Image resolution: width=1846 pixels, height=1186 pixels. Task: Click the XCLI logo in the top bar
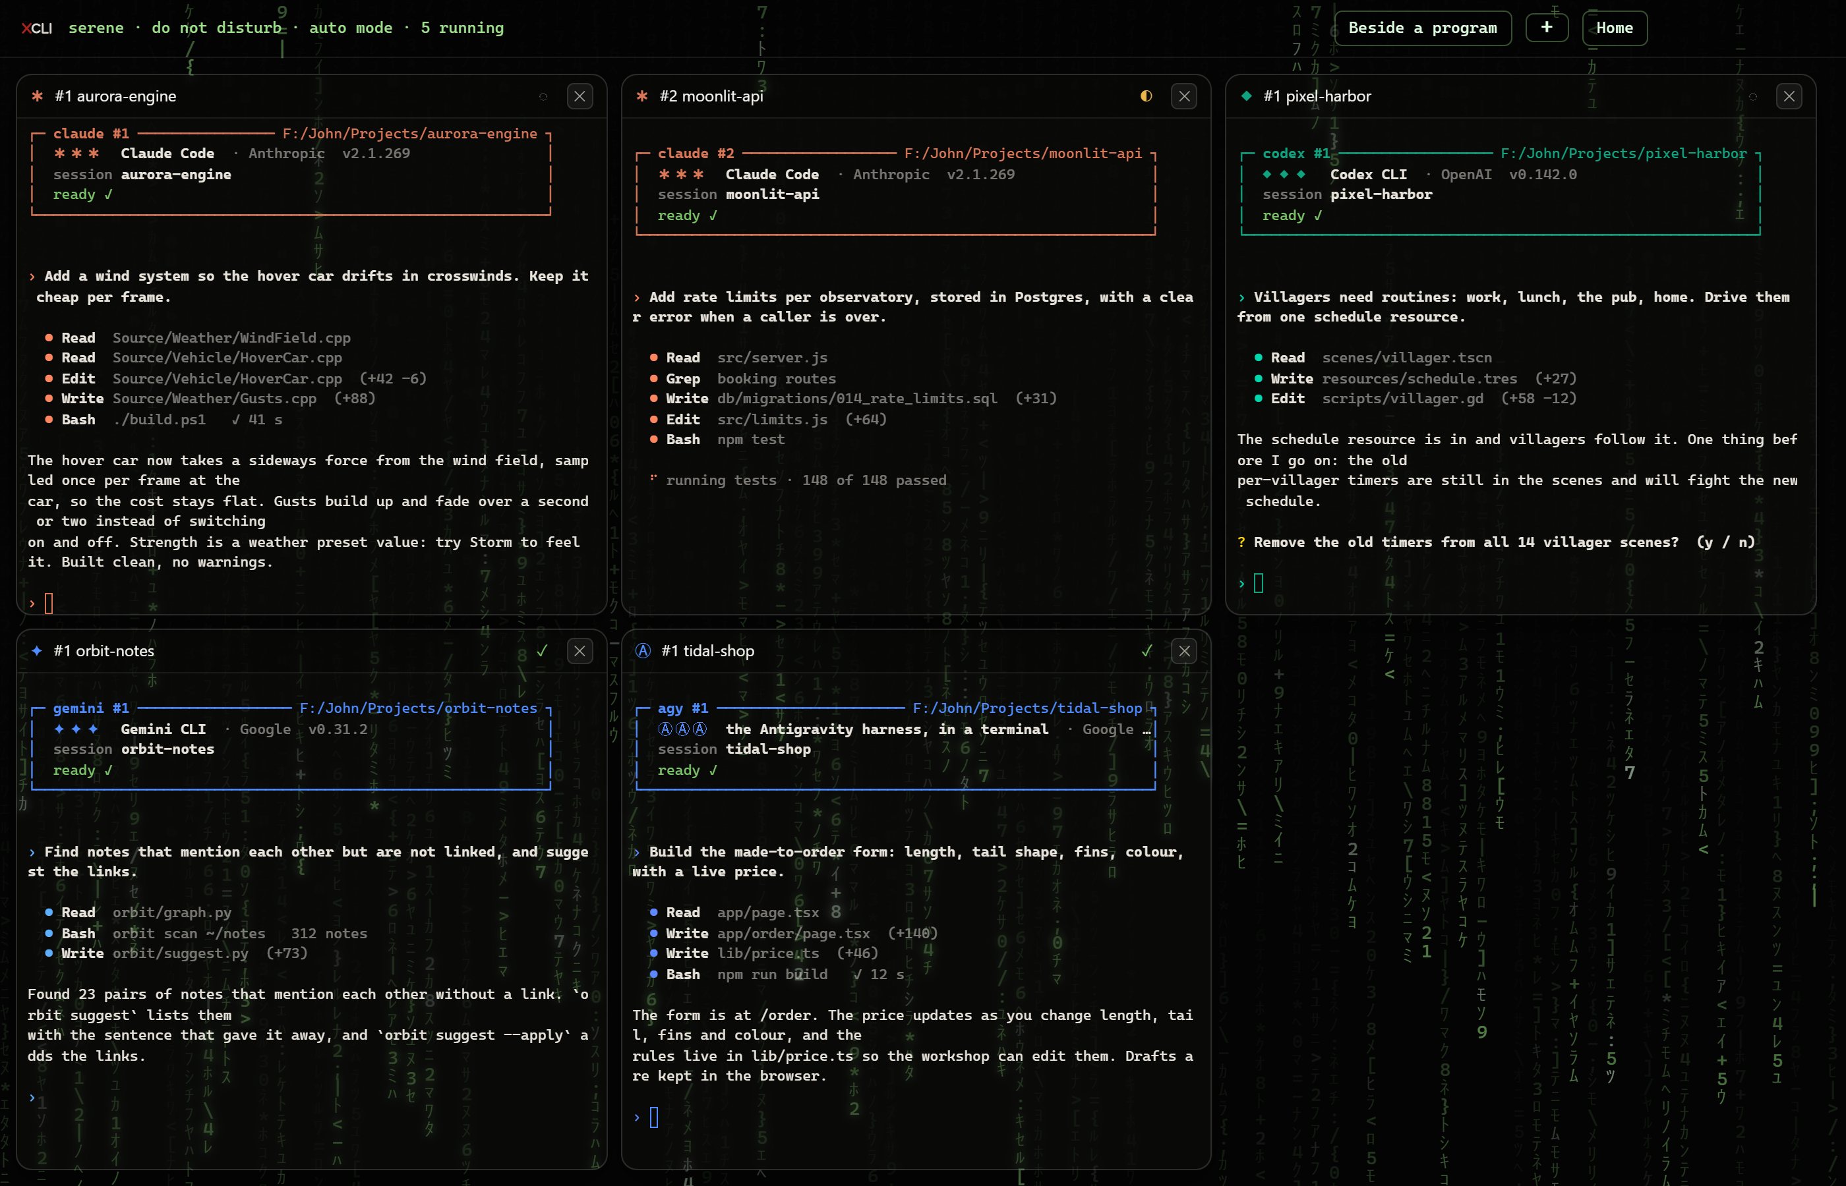point(36,28)
